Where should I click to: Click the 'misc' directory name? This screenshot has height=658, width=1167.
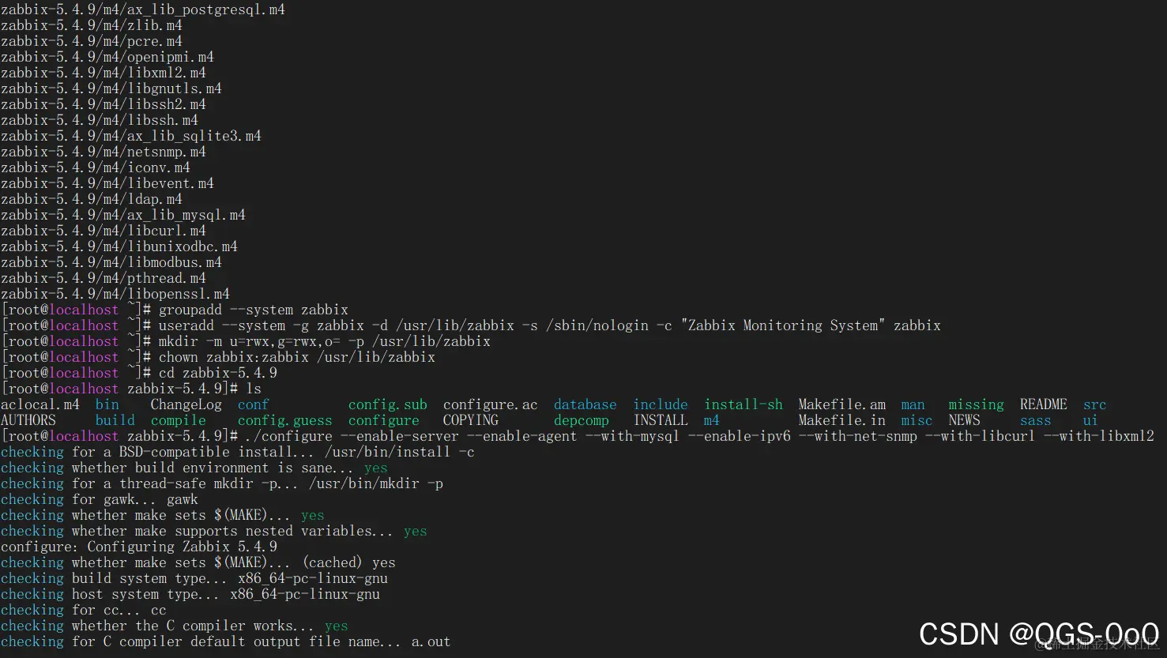click(917, 420)
